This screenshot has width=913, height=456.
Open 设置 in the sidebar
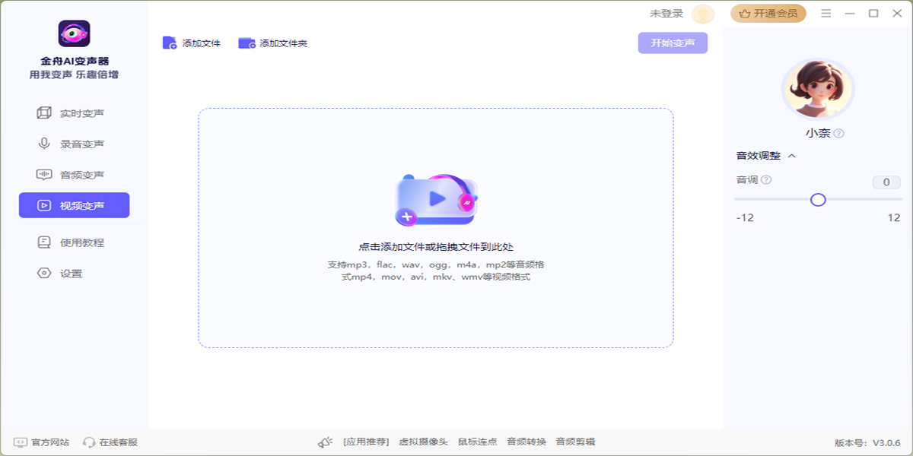74,273
